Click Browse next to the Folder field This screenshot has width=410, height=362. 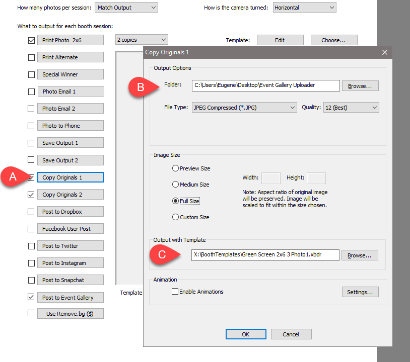360,86
